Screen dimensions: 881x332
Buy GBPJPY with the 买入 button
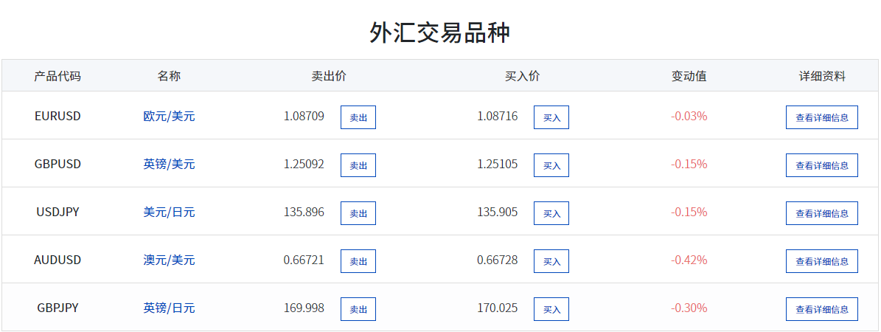[x=551, y=309]
